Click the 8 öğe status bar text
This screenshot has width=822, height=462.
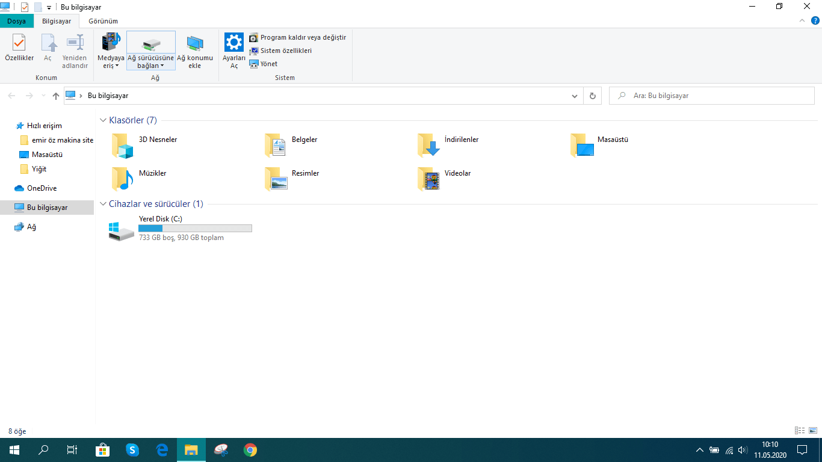17,431
